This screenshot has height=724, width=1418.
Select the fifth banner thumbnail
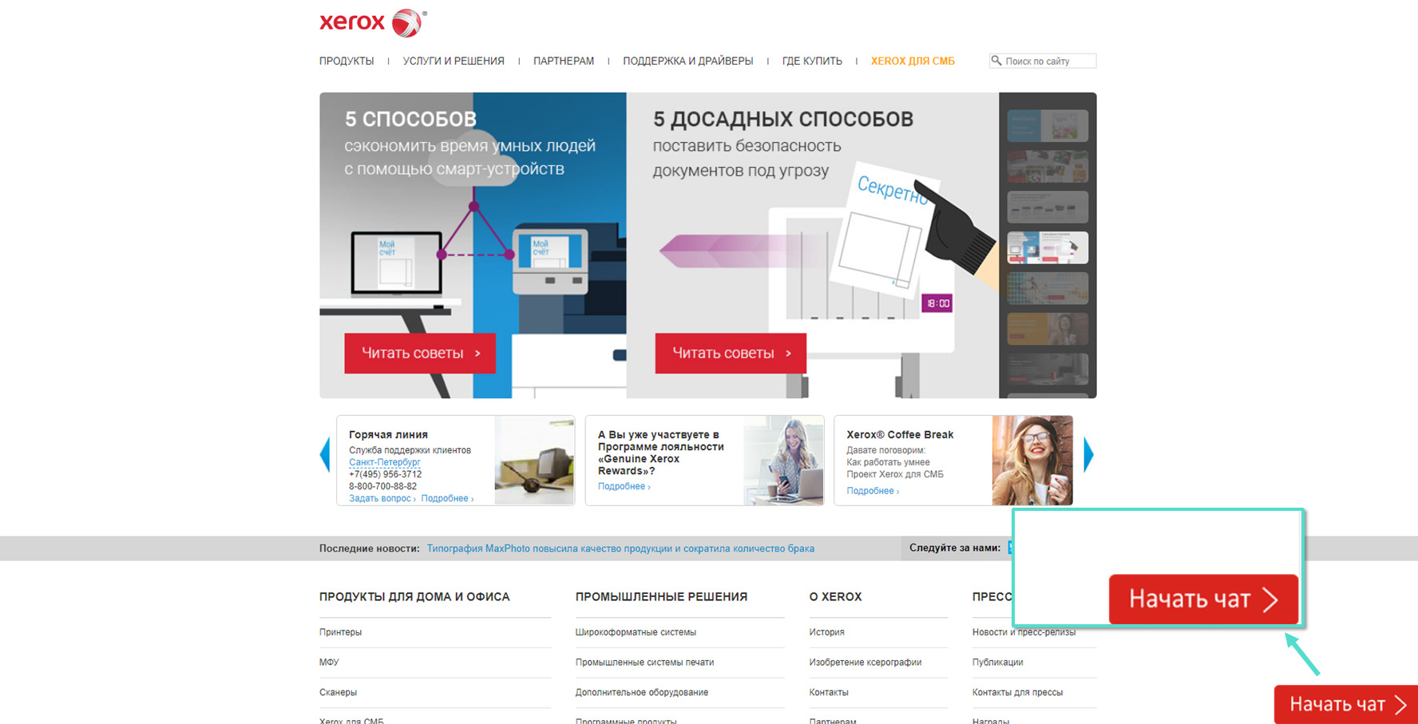pyautogui.click(x=1048, y=288)
